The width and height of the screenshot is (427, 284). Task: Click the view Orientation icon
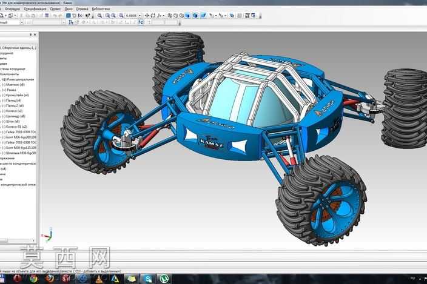coord(159,16)
